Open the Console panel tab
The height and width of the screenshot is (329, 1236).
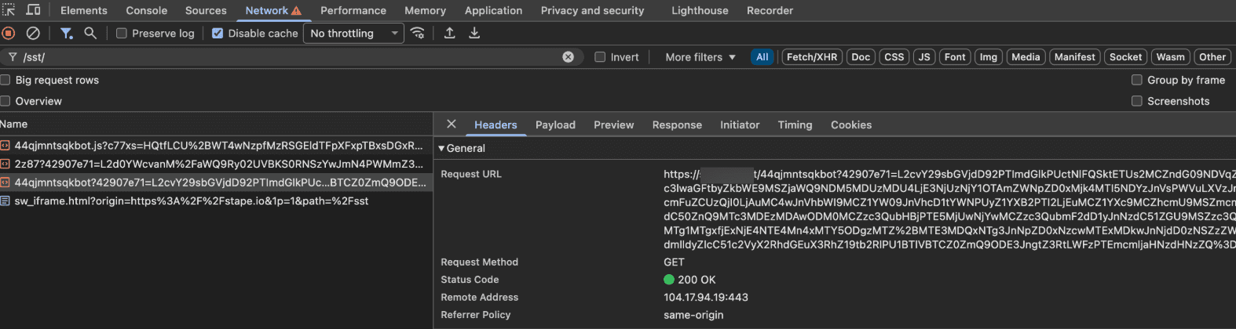tap(147, 10)
